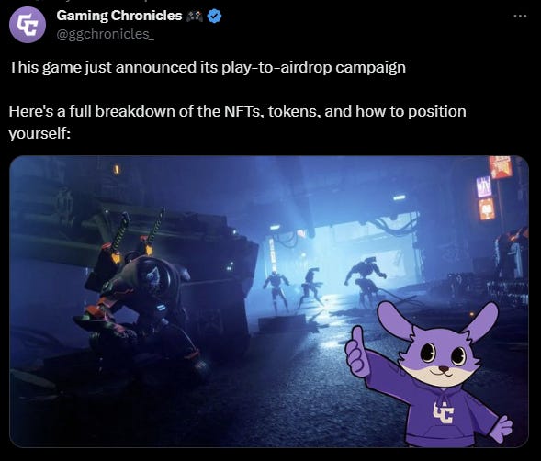The width and height of the screenshot is (541, 461).
Task: Click the blue verified badge
Action: pos(215,17)
